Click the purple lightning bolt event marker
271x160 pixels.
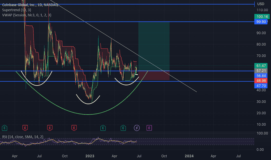(137, 128)
